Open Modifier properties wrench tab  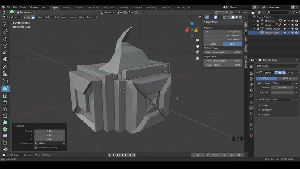click(251, 108)
